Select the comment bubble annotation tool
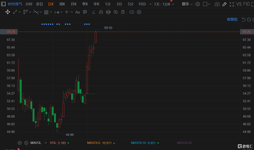254x150 pixels. (x=85, y=12)
